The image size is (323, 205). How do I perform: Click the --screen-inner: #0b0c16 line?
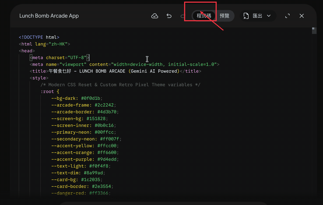tap(84, 125)
